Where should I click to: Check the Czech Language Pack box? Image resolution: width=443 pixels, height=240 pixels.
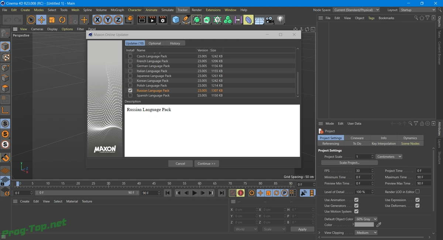pyautogui.click(x=130, y=56)
